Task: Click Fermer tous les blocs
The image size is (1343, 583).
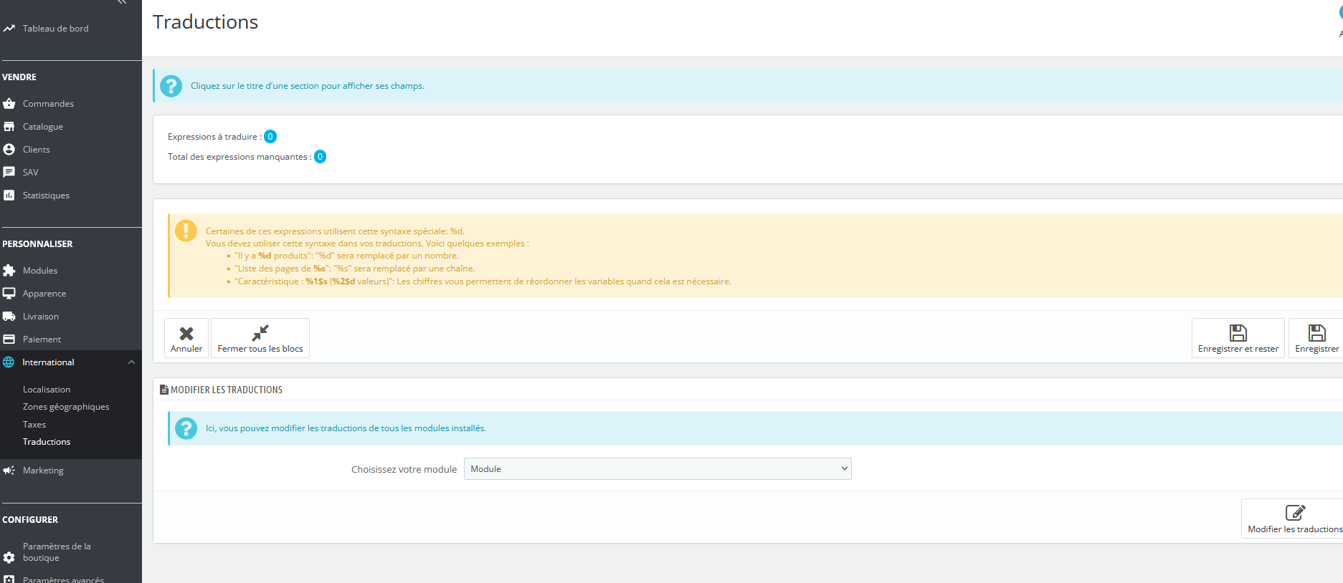Action: click(x=260, y=337)
